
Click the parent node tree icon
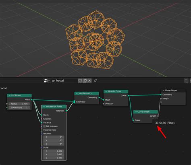coord(186,80)
